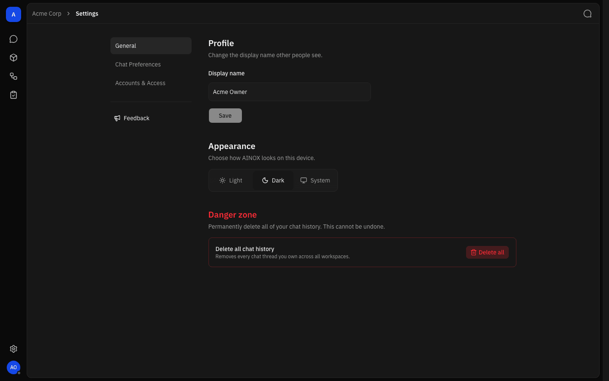Click the Profile heading
The width and height of the screenshot is (609, 381).
(x=221, y=43)
